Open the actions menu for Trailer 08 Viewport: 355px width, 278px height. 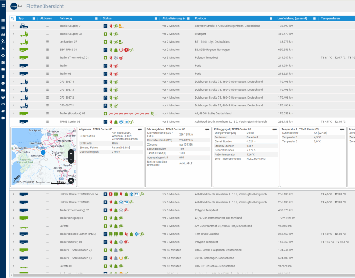click(x=47, y=74)
